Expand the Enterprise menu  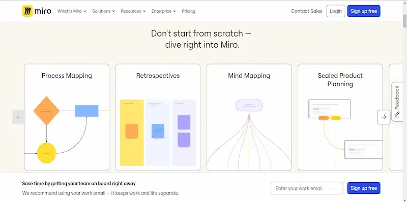tap(164, 11)
